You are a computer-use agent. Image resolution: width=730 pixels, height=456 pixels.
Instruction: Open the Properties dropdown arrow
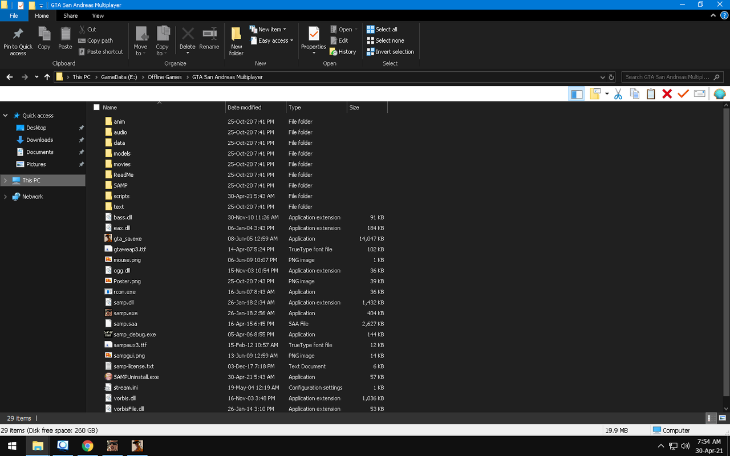click(x=314, y=54)
